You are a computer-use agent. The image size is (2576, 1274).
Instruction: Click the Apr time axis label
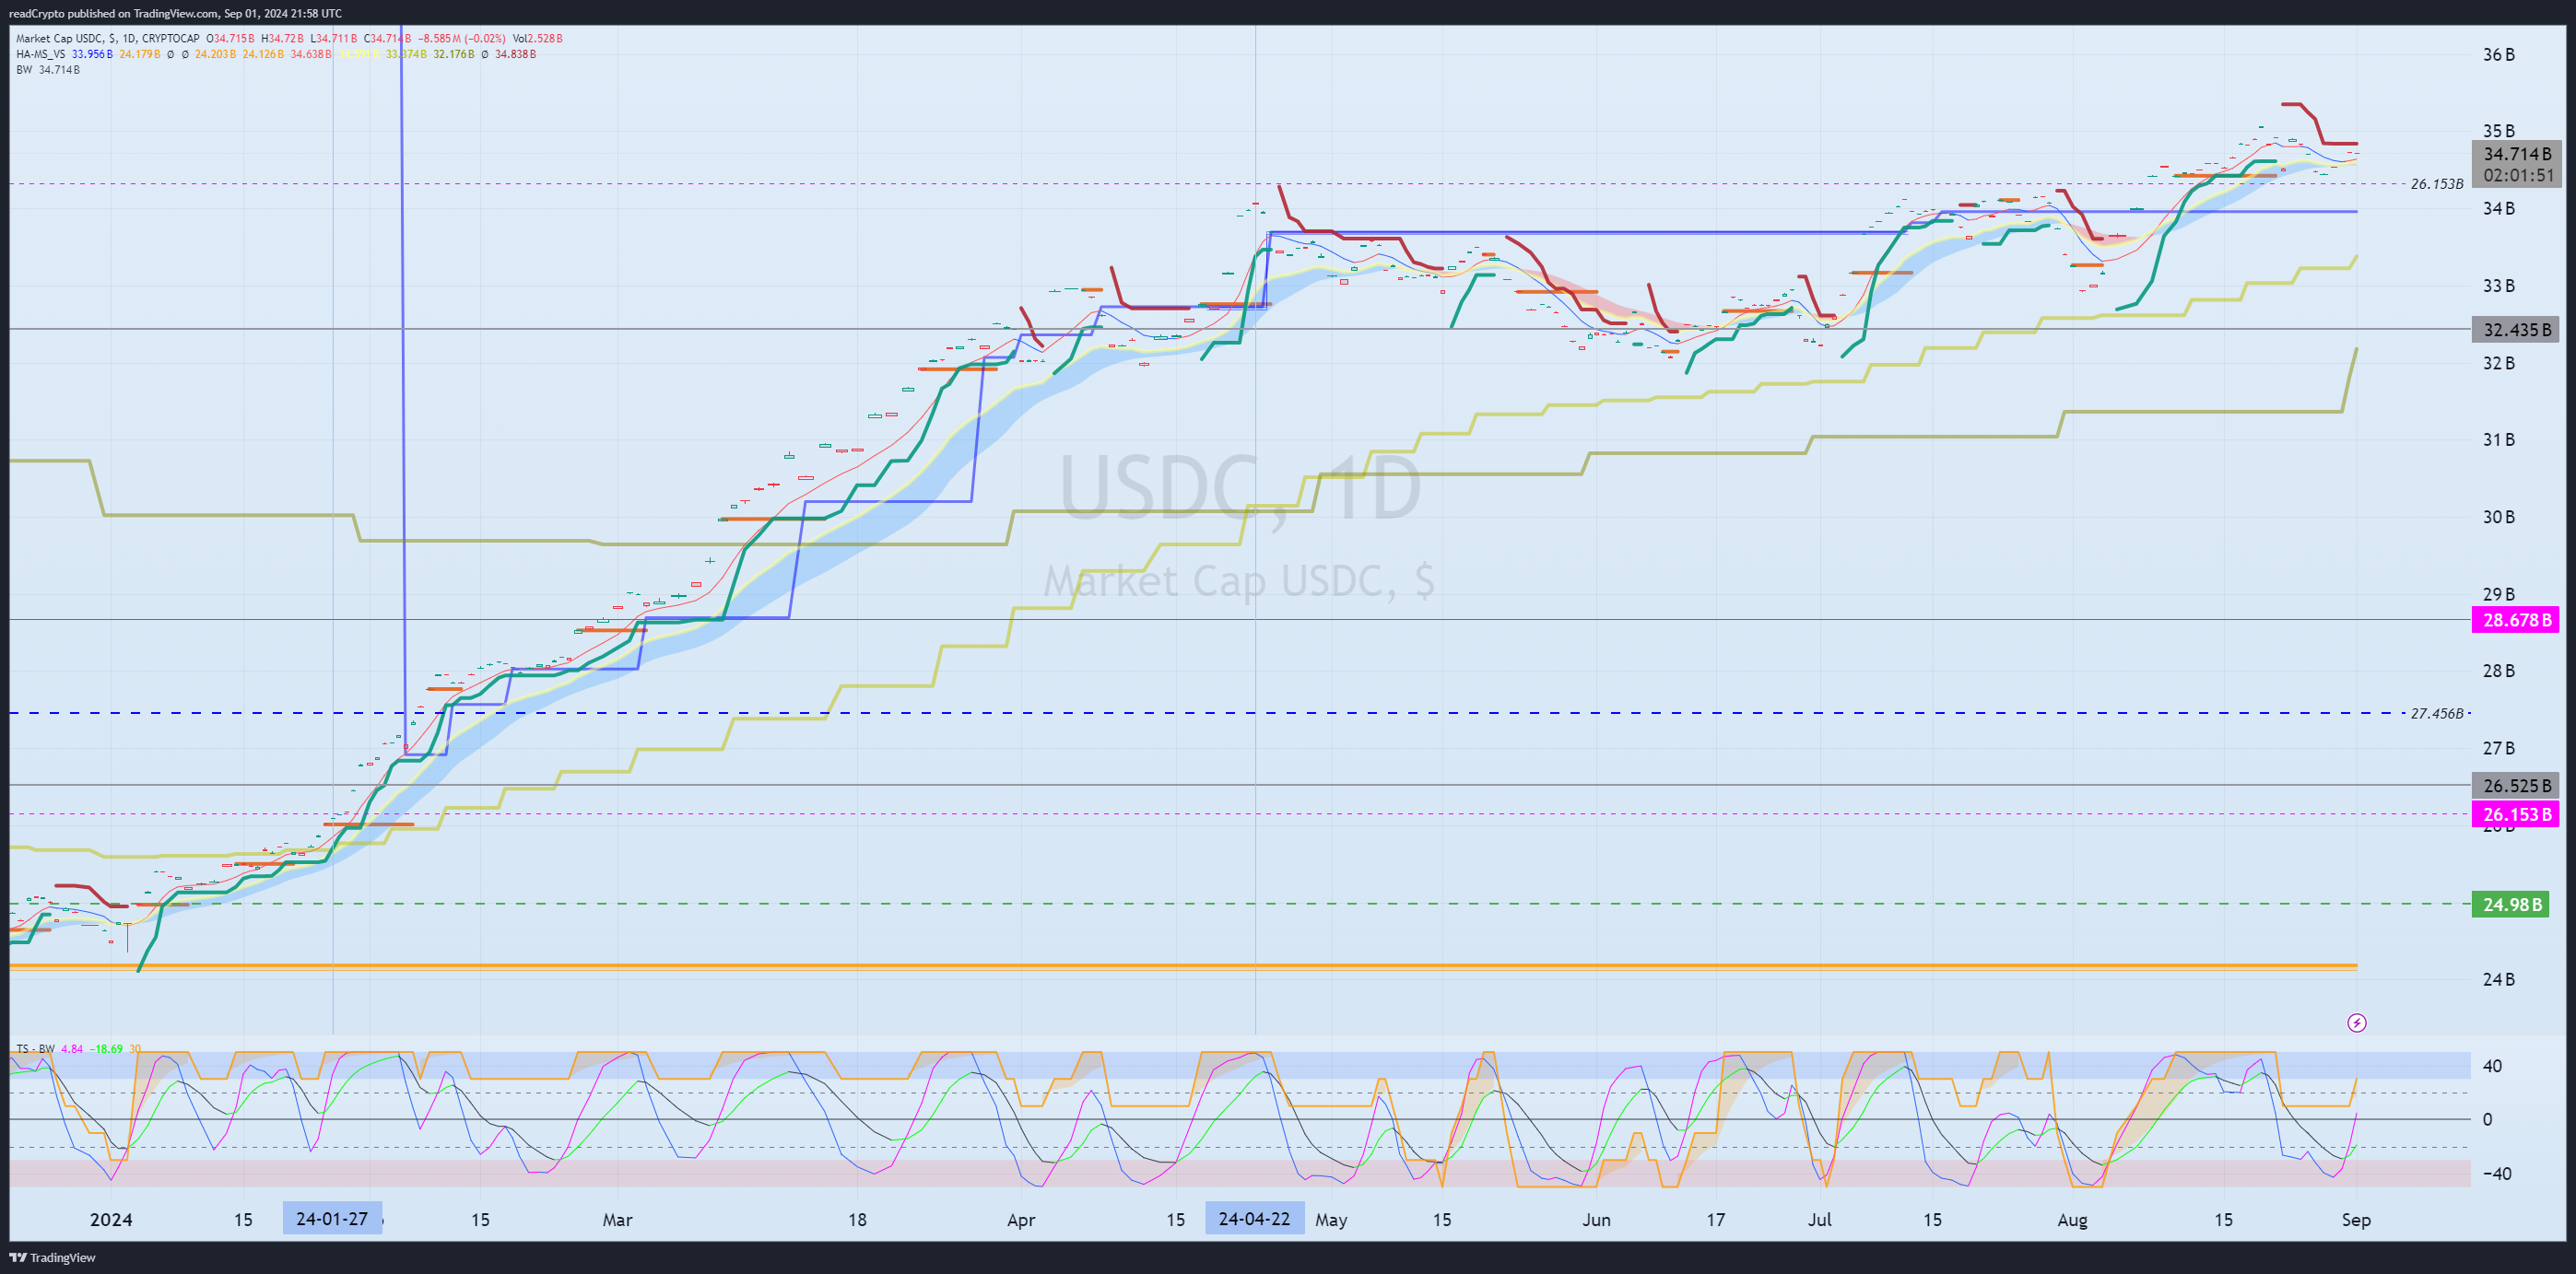tap(1021, 1220)
